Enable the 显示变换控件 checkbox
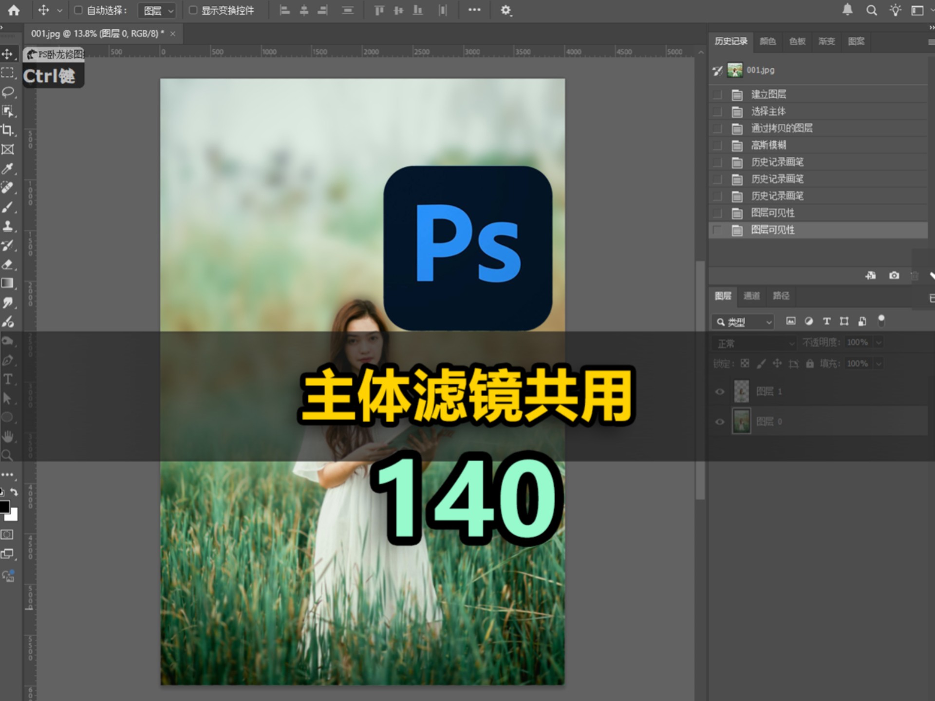The height and width of the screenshot is (701, 935). (x=193, y=10)
